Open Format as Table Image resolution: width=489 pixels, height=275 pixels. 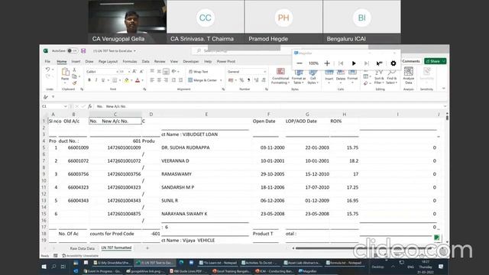pyautogui.click(x=299, y=76)
